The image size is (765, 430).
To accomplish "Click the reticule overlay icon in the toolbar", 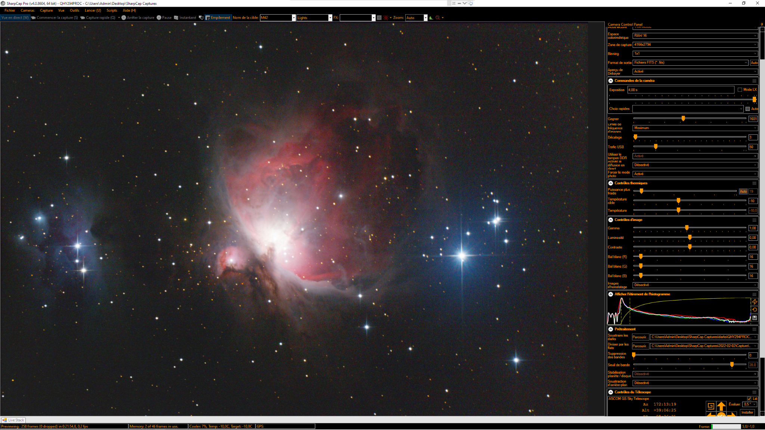I will [438, 18].
